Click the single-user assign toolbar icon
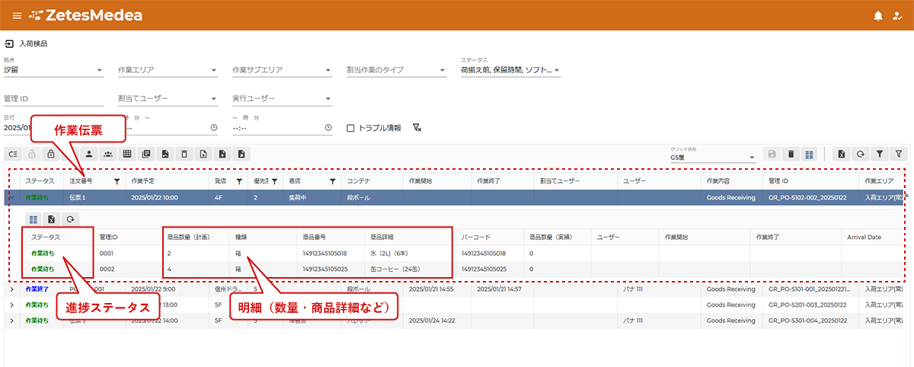This screenshot has height=367, width=914. [x=89, y=154]
